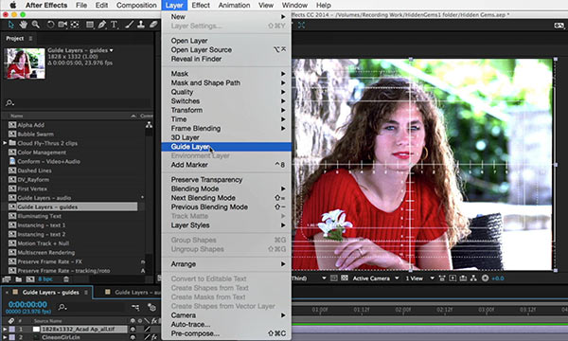Click the composition thumbnail in Project panel
Image resolution: width=568 pixels, height=341 pixels.
(x=25, y=63)
